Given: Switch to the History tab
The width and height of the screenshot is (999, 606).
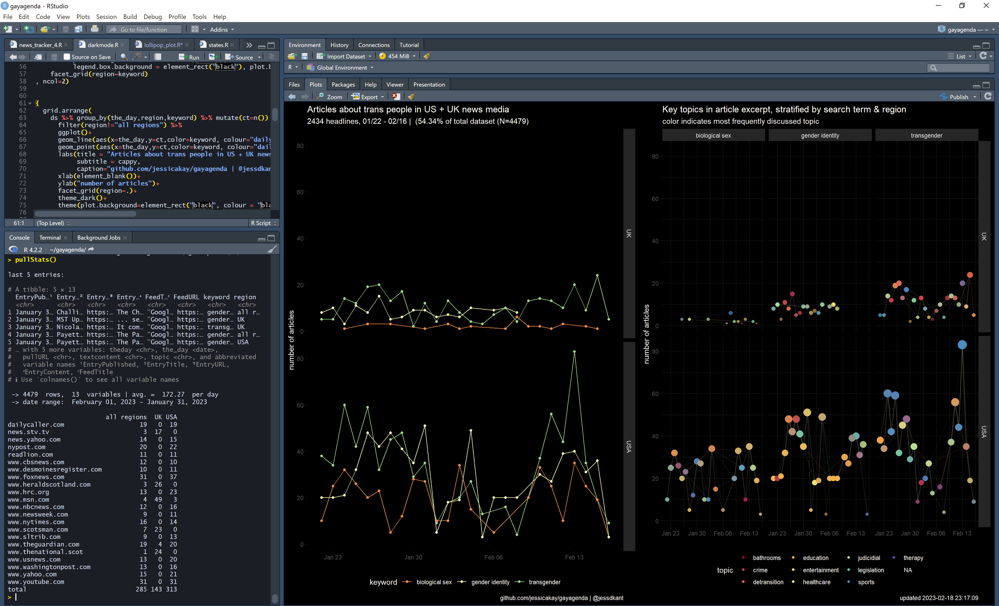Looking at the screenshot, I should [x=339, y=45].
